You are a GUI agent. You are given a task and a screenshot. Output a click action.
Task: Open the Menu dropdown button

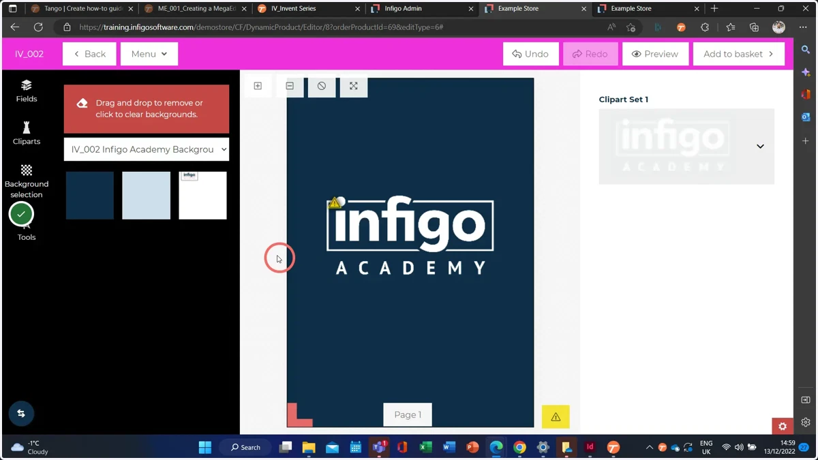[149, 54]
